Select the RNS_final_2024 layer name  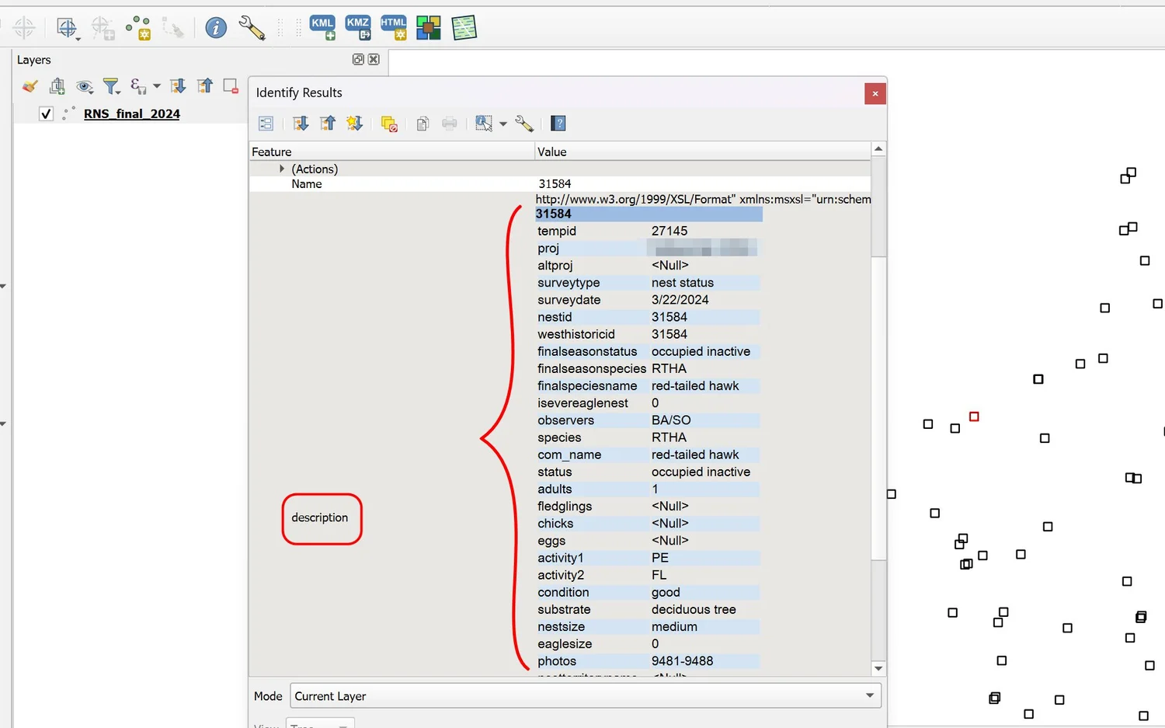pos(131,113)
